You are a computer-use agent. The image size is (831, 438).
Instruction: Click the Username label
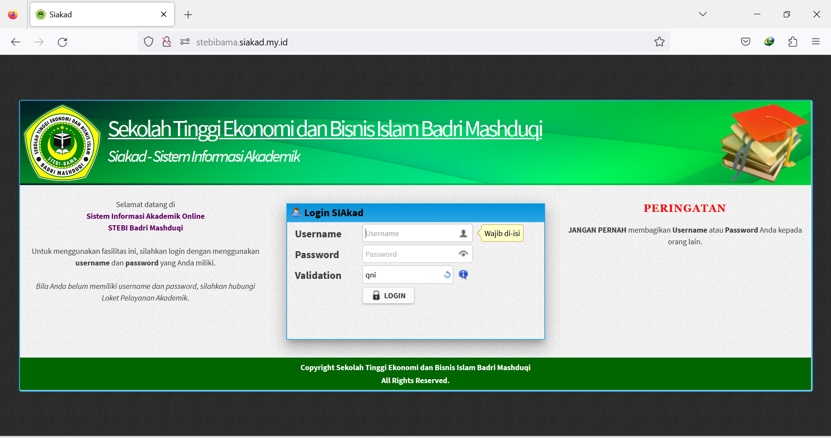coord(318,234)
